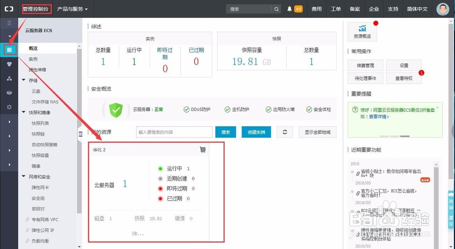
Task: Open the user avatar menu
Action: tap(443, 9)
